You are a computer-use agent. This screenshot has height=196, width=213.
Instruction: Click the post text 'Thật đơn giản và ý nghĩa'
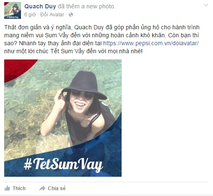(38, 27)
